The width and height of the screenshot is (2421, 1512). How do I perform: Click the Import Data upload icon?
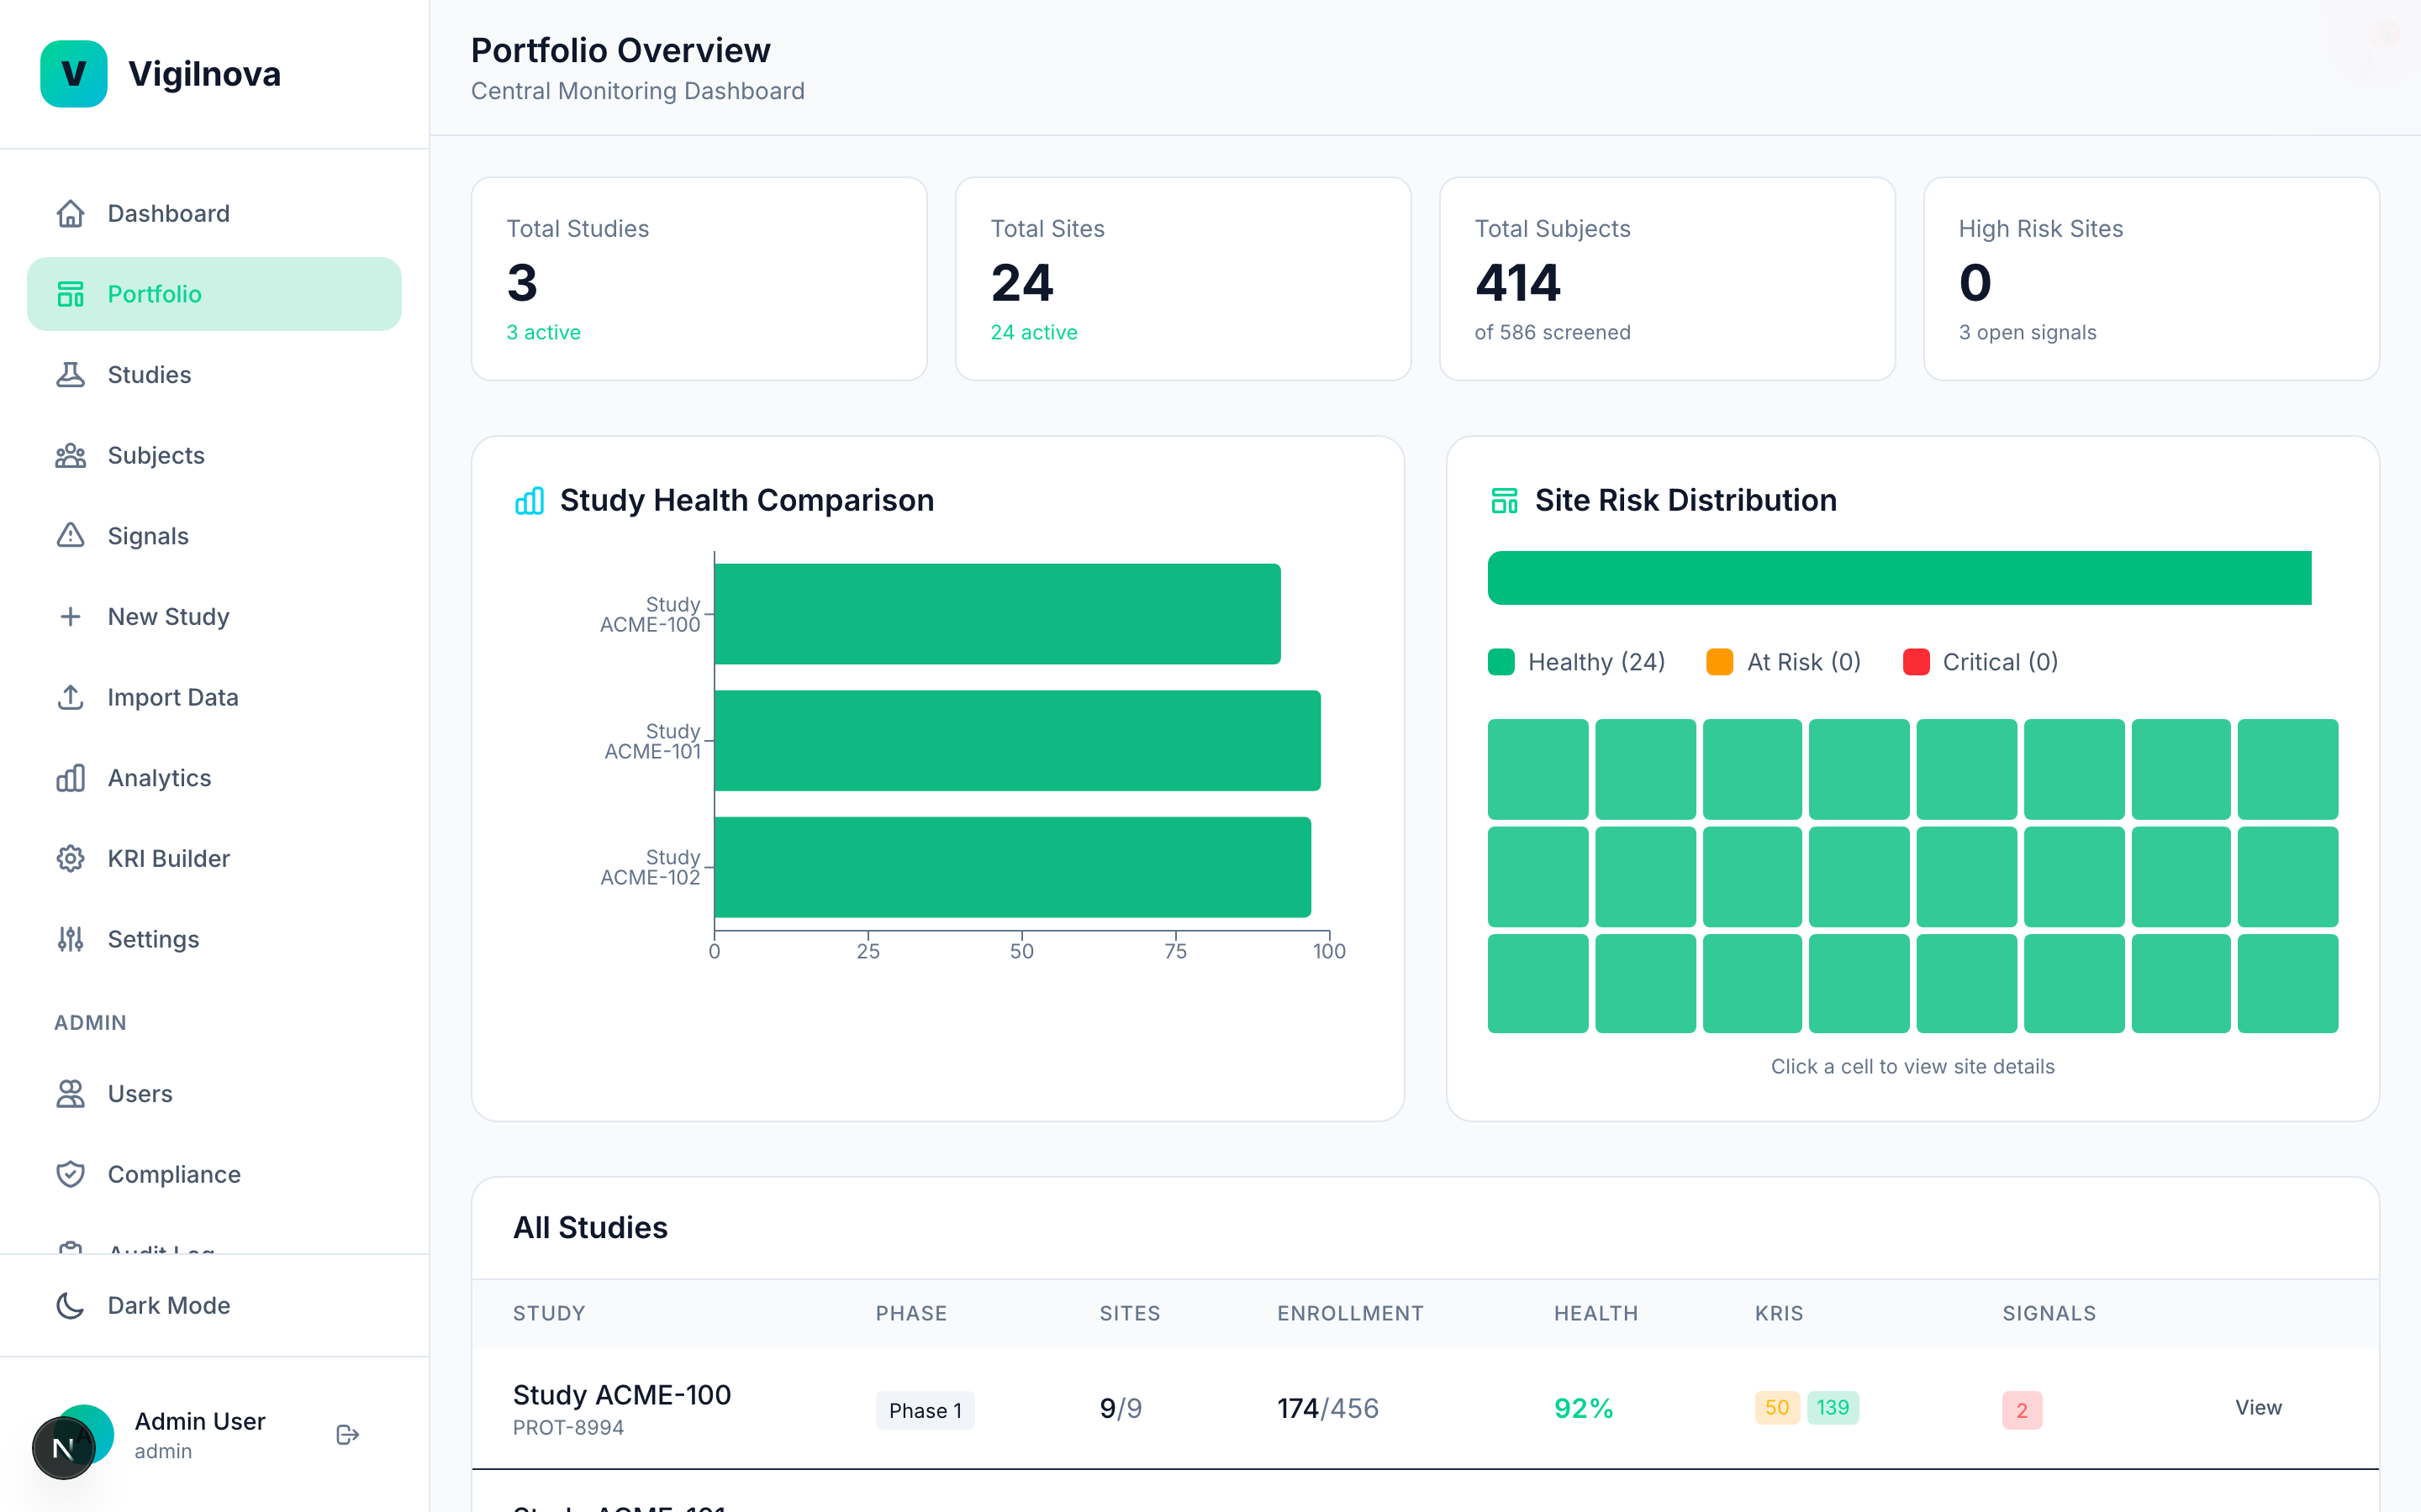(71, 697)
